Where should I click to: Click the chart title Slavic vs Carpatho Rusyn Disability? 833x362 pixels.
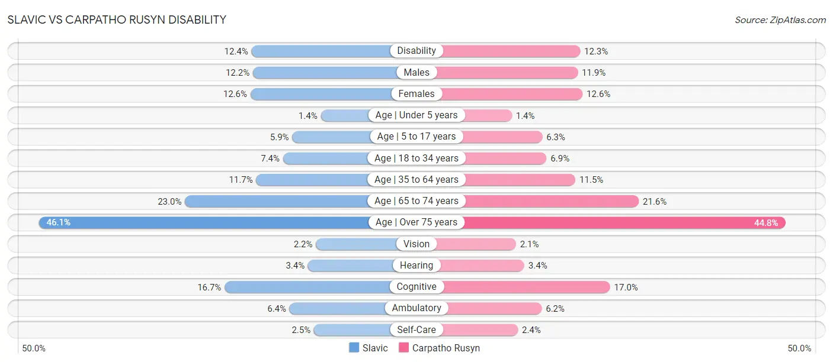click(x=117, y=20)
